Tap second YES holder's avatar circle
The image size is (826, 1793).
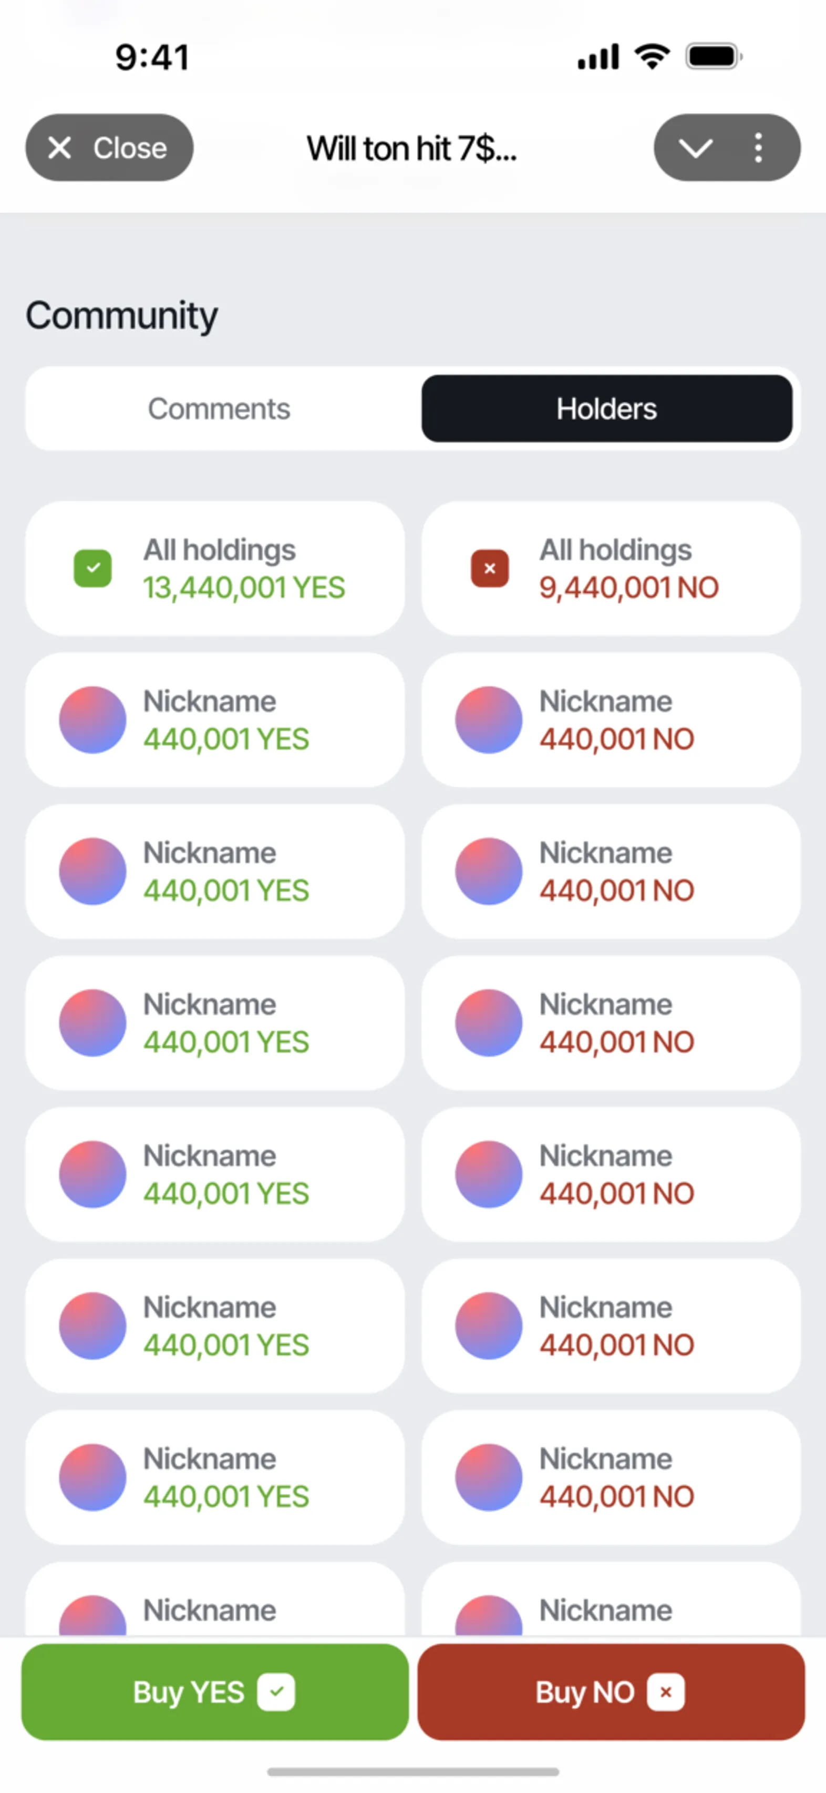[x=92, y=872]
